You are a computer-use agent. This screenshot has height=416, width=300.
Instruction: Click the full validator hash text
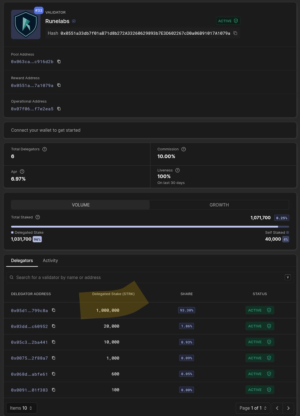tap(145, 33)
